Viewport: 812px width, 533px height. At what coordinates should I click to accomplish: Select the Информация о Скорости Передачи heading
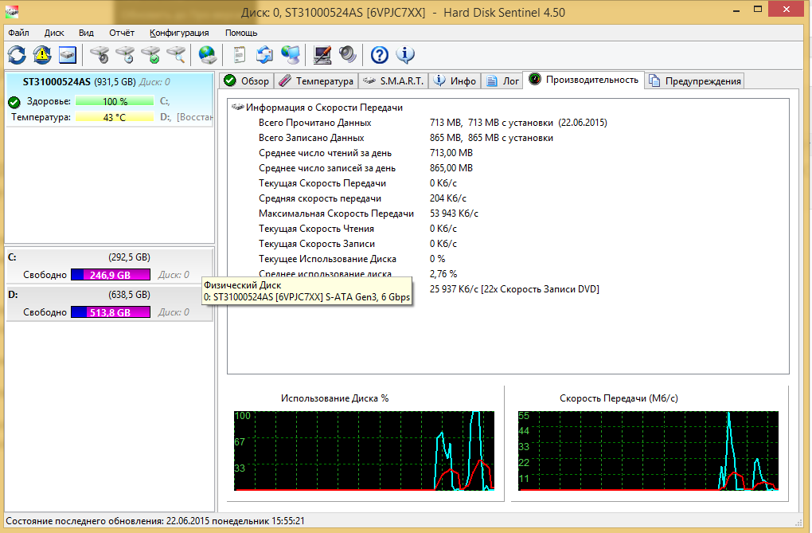324,108
